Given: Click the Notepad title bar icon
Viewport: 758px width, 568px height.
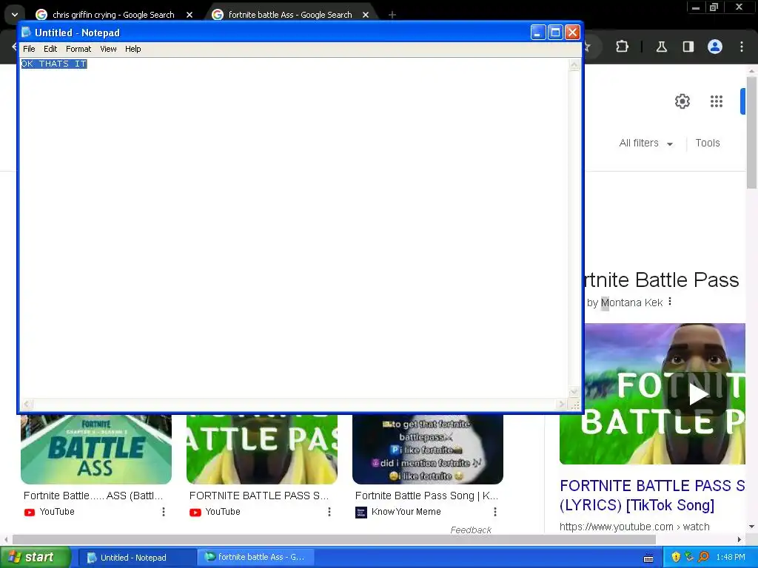Looking at the screenshot, I should click(x=27, y=33).
